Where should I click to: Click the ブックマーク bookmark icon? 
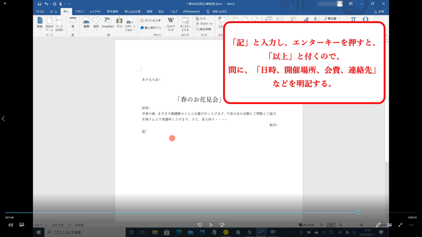click(x=203, y=24)
